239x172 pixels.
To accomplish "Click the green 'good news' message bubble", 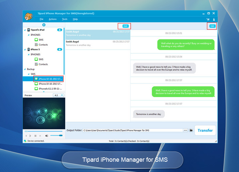I will click(x=183, y=92).
